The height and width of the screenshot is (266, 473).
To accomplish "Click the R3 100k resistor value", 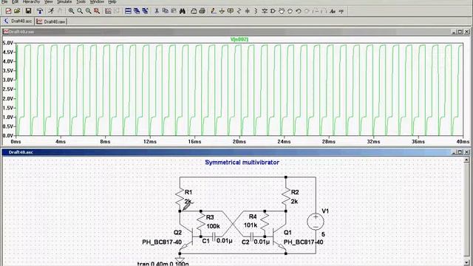I will point(213,226).
